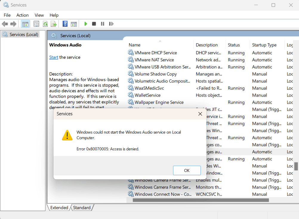Select the Wallpaper Engine Service row name
This screenshot has height=219, width=299.
(x=159, y=102)
